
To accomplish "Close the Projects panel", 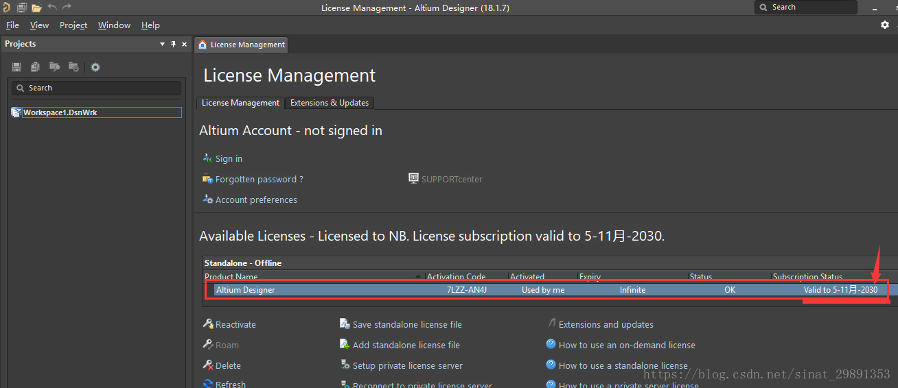I will pos(184,44).
